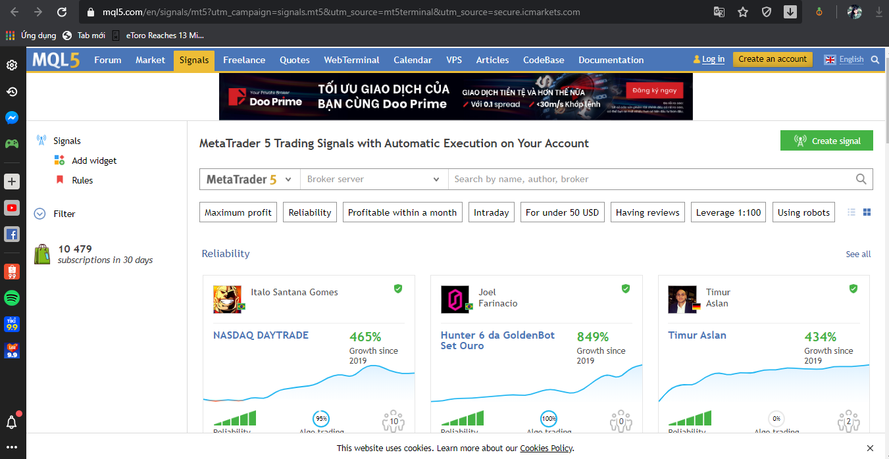Expand the Filter section
Image resolution: width=889 pixels, height=459 pixels.
56,214
